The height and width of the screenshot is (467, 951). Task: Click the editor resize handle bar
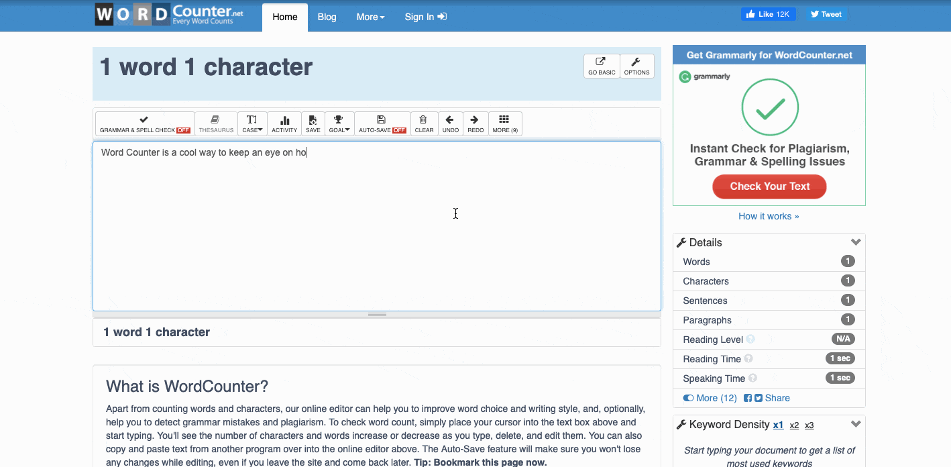tap(377, 314)
